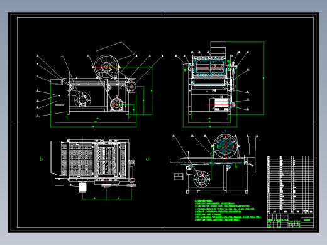Screen dimensions: 327x245
Task: Select the angled feed hopper outline
Action: [115, 50]
